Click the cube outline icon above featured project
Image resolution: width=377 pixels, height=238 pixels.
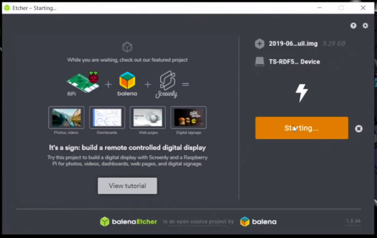pos(127,47)
